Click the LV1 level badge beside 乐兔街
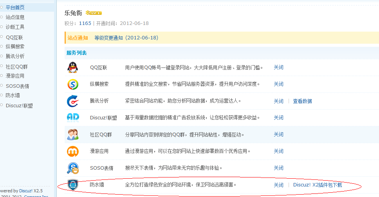This screenshot has height=197, width=379. pyautogui.click(x=94, y=13)
